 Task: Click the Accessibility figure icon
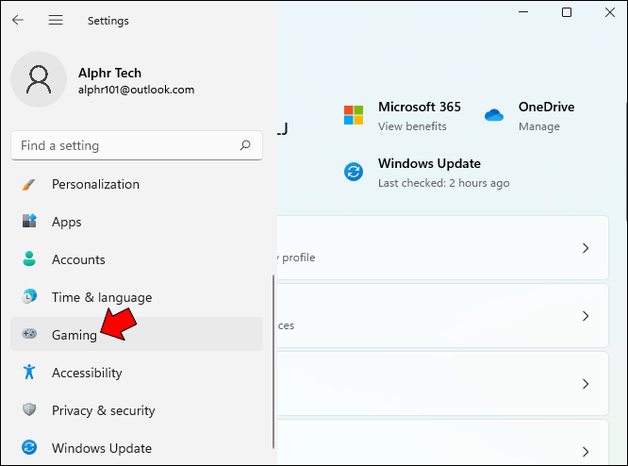[x=29, y=372]
